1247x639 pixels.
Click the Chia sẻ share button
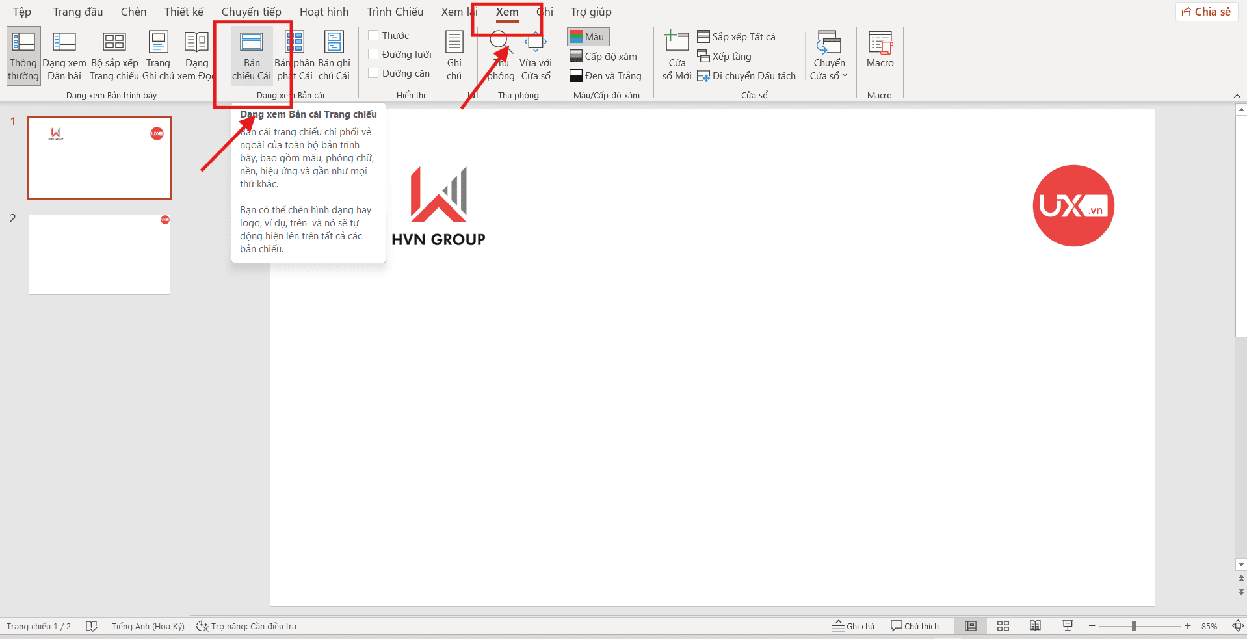(x=1206, y=12)
